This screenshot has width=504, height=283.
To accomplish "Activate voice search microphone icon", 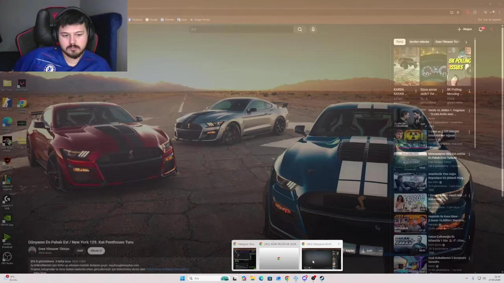I will point(313,29).
